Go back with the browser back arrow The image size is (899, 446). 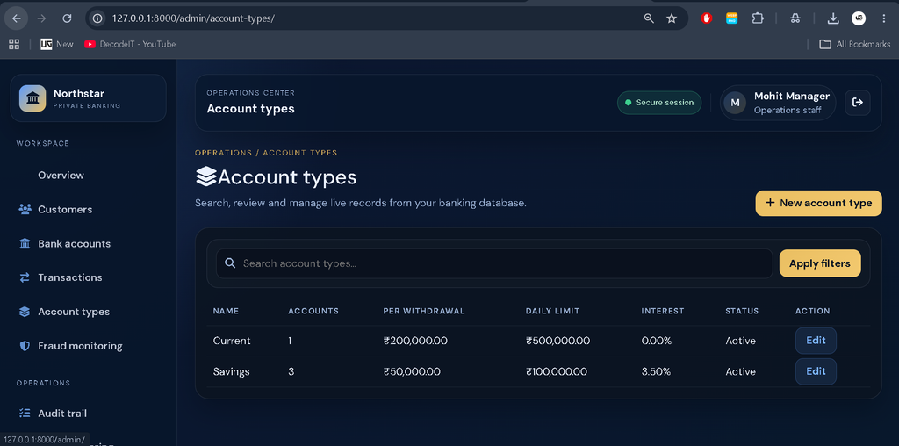(x=17, y=18)
